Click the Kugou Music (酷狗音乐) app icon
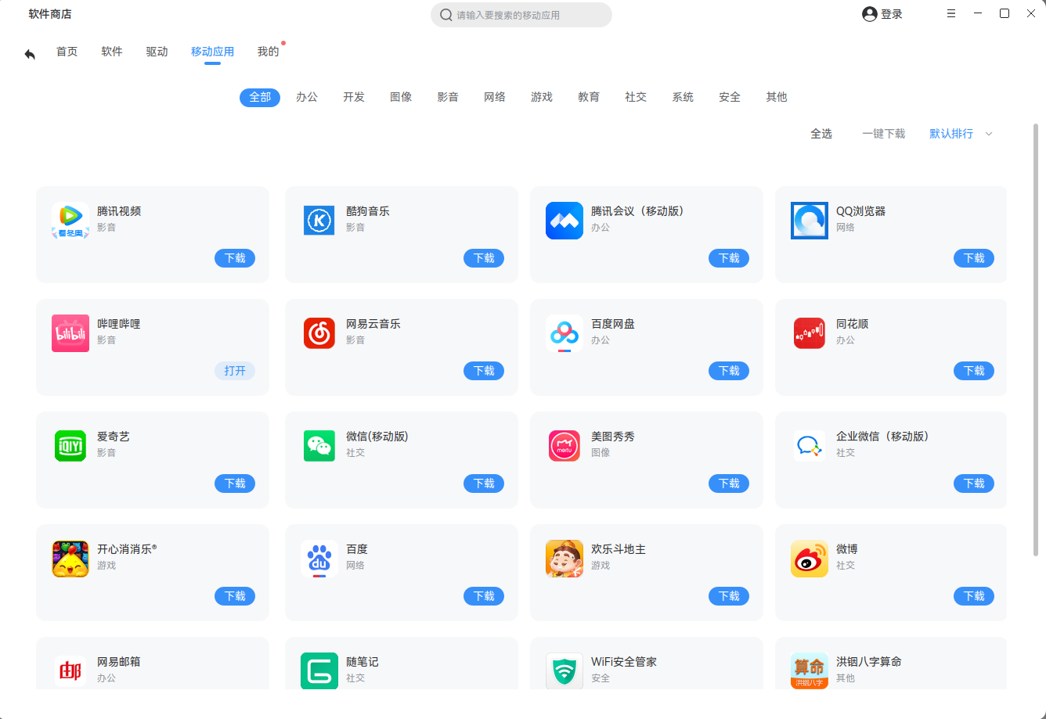The height and width of the screenshot is (719, 1046). pyautogui.click(x=319, y=221)
